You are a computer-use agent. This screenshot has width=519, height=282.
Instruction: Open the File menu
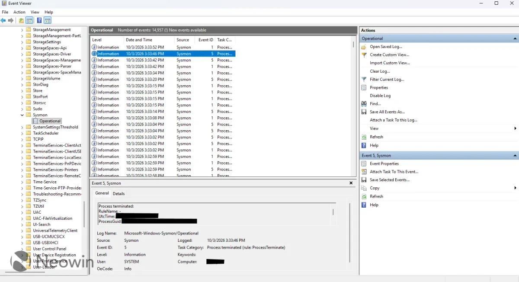(x=5, y=12)
